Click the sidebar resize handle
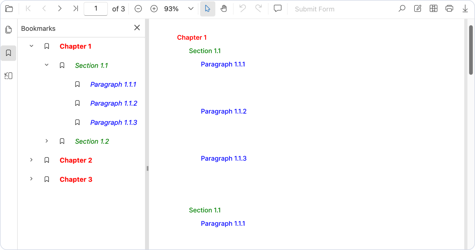Screen dimensions: 475x250 coord(148,168)
